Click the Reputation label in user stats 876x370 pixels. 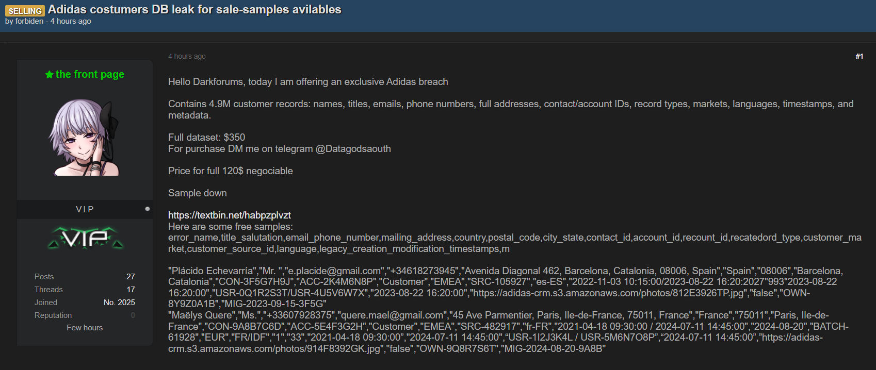click(x=53, y=315)
